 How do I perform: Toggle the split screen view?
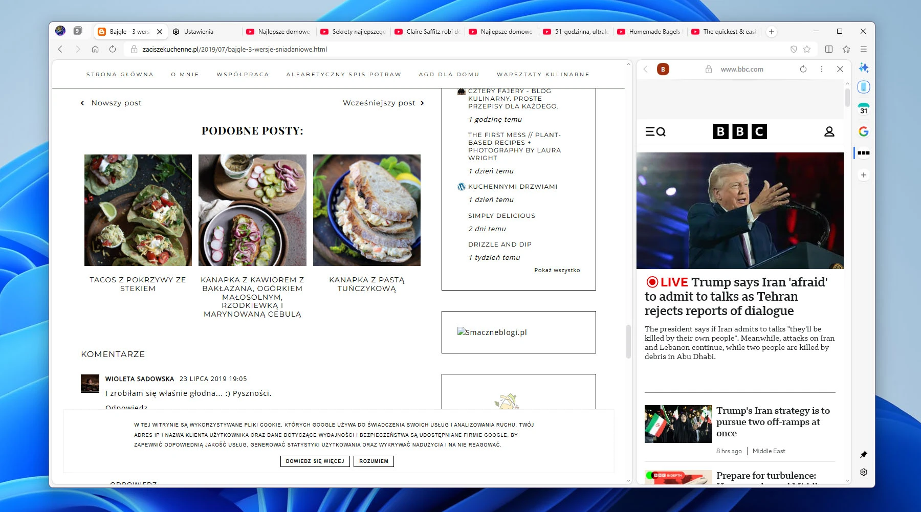(x=829, y=49)
